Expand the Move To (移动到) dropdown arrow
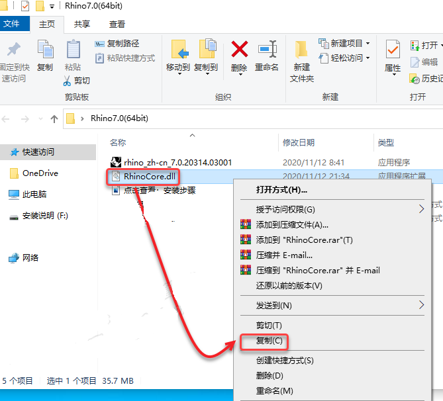This screenshot has width=443, height=401. pos(179,74)
